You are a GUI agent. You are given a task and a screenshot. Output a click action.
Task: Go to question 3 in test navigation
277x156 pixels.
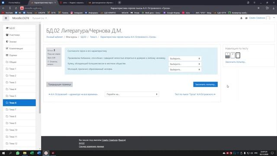pyautogui.click(x=238, y=55)
